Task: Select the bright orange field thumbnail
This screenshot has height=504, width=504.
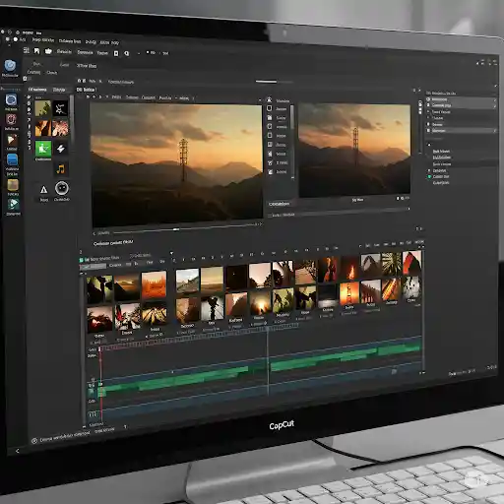Action: 154,284
